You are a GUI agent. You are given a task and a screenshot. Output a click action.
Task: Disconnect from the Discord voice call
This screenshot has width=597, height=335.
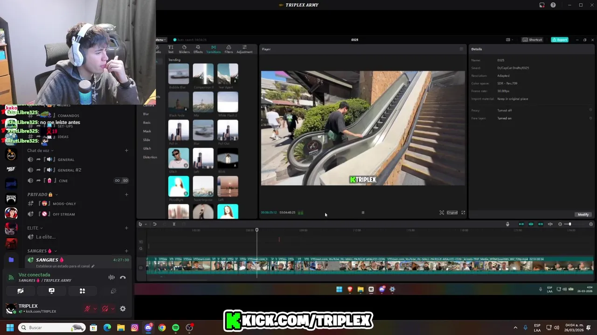123,278
